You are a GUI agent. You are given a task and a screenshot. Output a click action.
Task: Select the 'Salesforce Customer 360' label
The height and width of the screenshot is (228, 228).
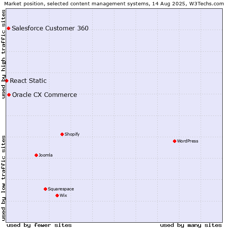(x=50, y=28)
